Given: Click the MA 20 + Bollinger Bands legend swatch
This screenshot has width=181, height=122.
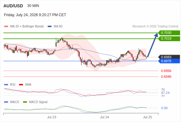Looking at the screenshot, I should pyautogui.click(x=6, y=27).
